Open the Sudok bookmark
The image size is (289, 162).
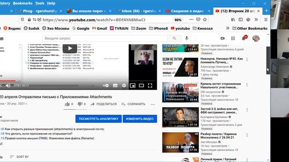click(x=32, y=28)
